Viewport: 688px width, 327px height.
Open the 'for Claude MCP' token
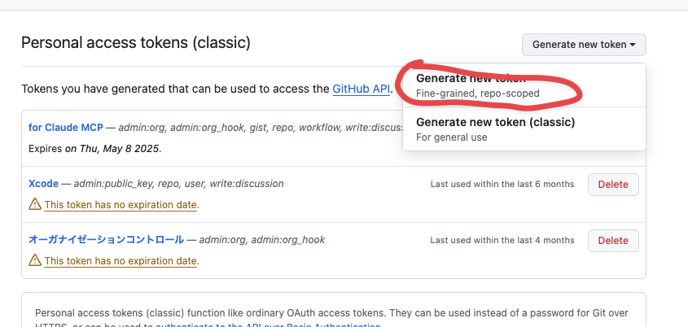click(66, 128)
